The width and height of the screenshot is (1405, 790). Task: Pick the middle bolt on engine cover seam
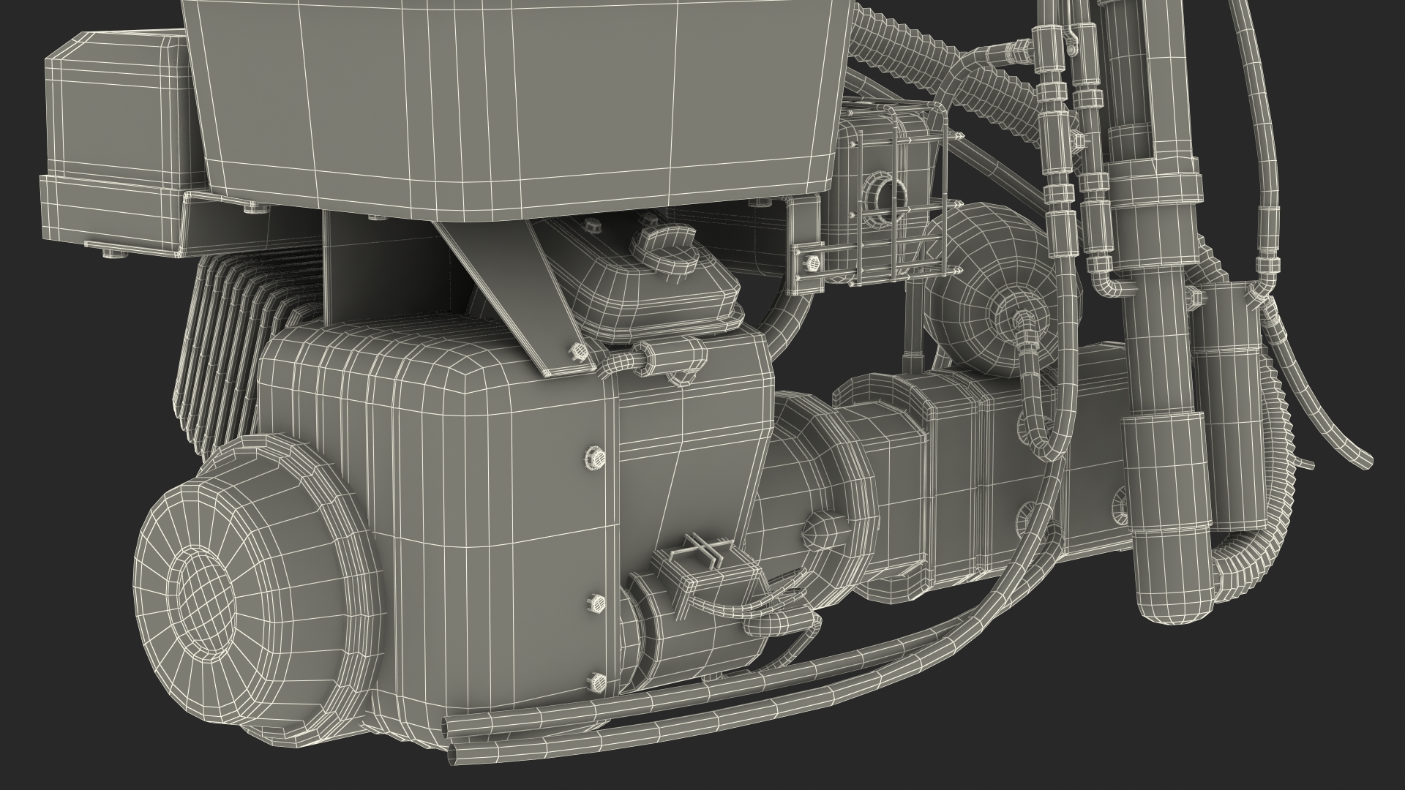(596, 603)
